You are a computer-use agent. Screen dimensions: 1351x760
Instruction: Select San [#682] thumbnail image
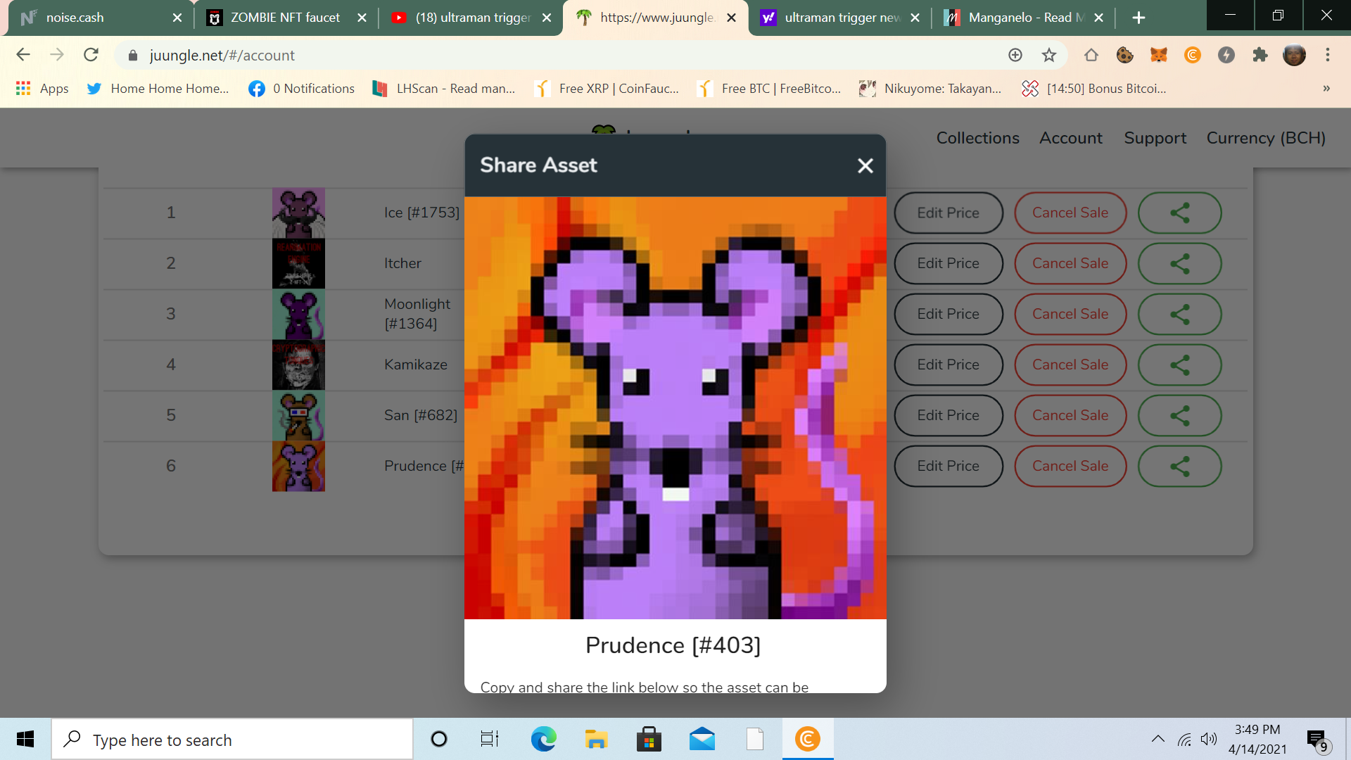point(298,415)
